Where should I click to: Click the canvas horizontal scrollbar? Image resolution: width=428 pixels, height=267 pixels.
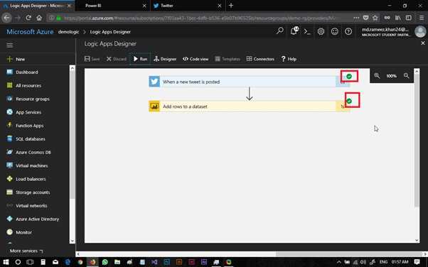point(349,254)
